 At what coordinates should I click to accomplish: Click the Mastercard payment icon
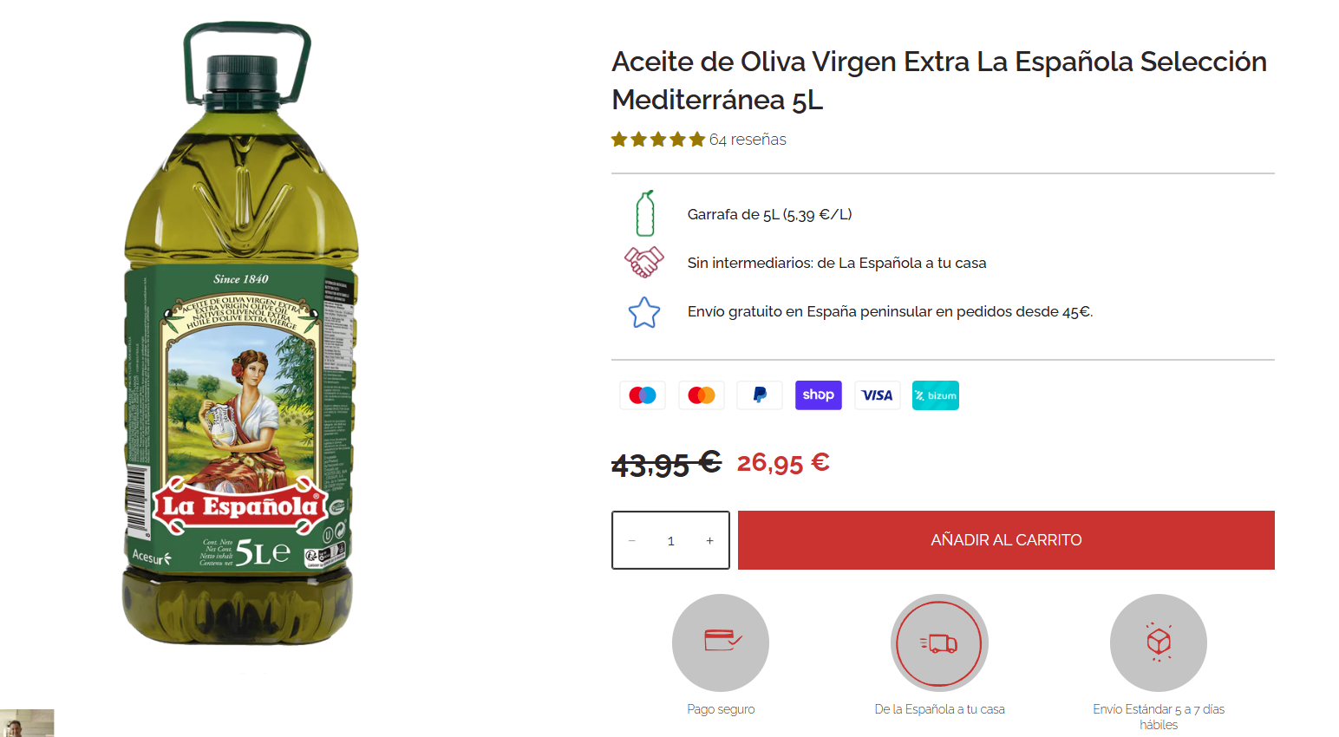[702, 395]
